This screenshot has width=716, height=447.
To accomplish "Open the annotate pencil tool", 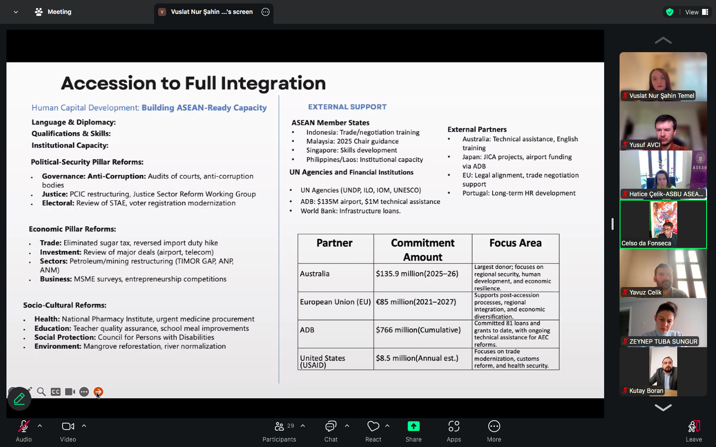I will 19,398.
